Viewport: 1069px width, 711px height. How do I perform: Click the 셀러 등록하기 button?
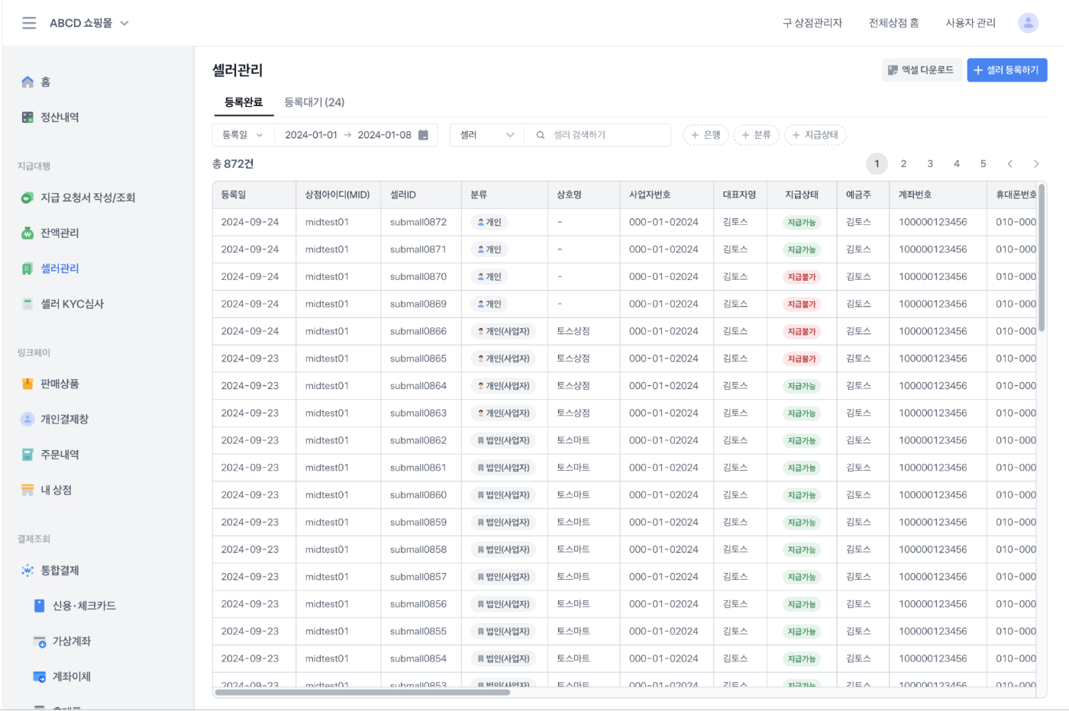(1006, 70)
